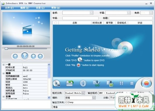Click the 名称 column header
Screen dimensions: 155x111
tap(75, 23)
